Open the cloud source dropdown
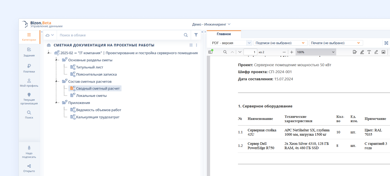The image size is (390, 176). pos(50,35)
